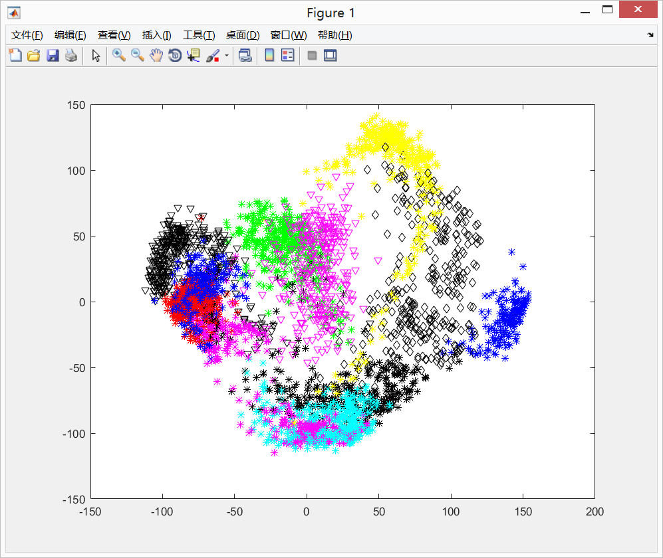Maximize the Figure 1 window

[x=607, y=10]
